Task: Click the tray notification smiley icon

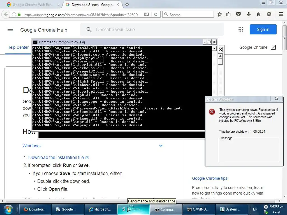Action: point(266,207)
